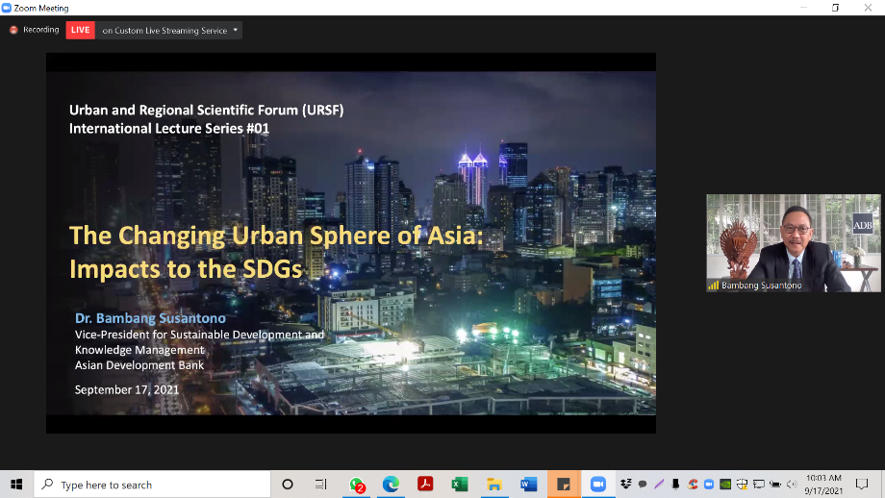This screenshot has height=498, width=885.
Task: Open Cortana from the taskbar
Action: point(287,485)
